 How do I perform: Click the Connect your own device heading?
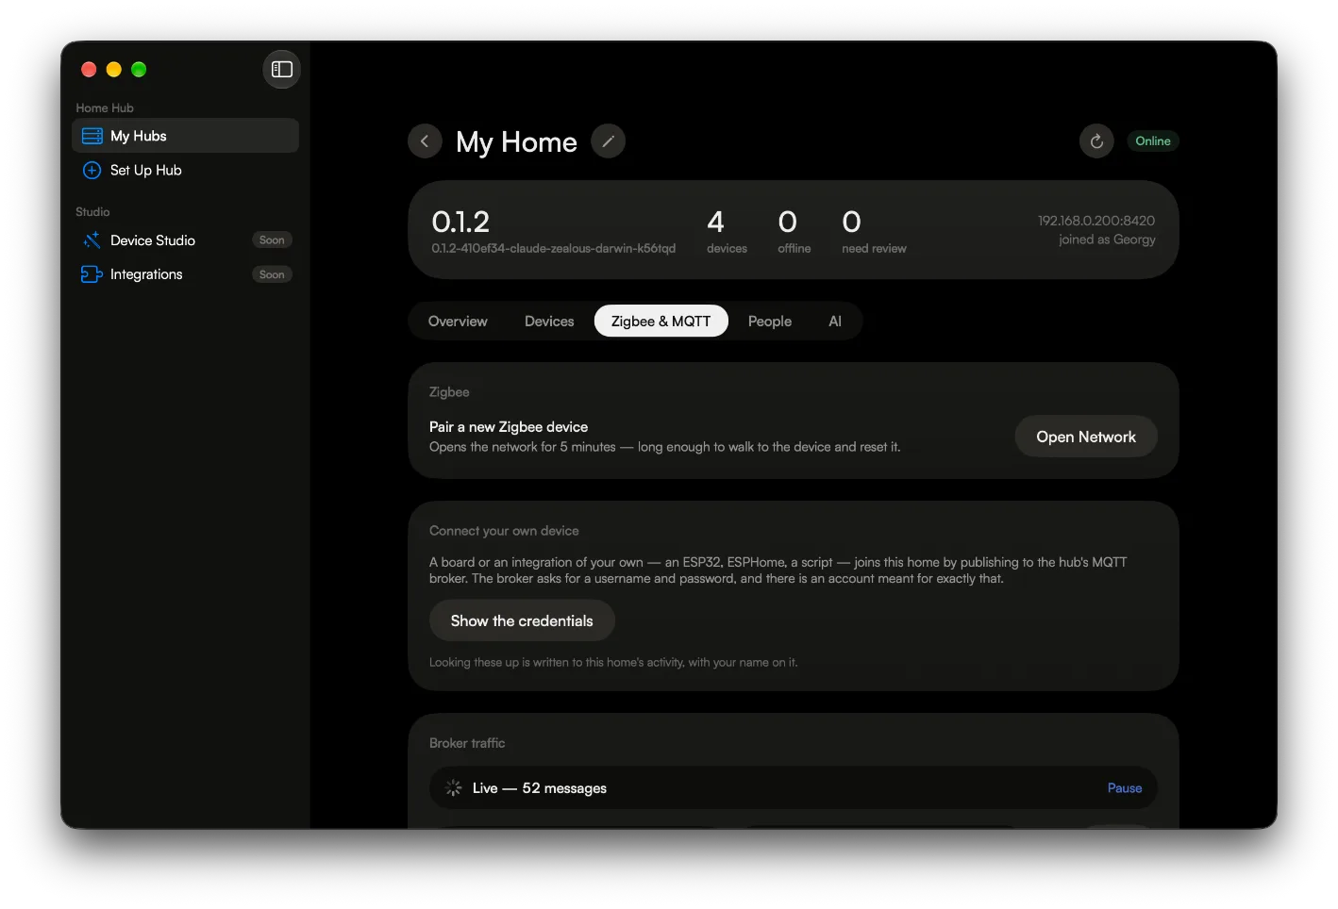pyautogui.click(x=504, y=531)
